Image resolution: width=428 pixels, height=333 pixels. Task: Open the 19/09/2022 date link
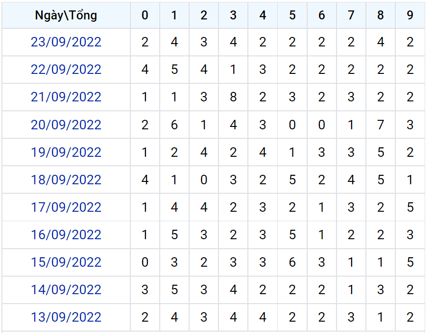pos(66,153)
